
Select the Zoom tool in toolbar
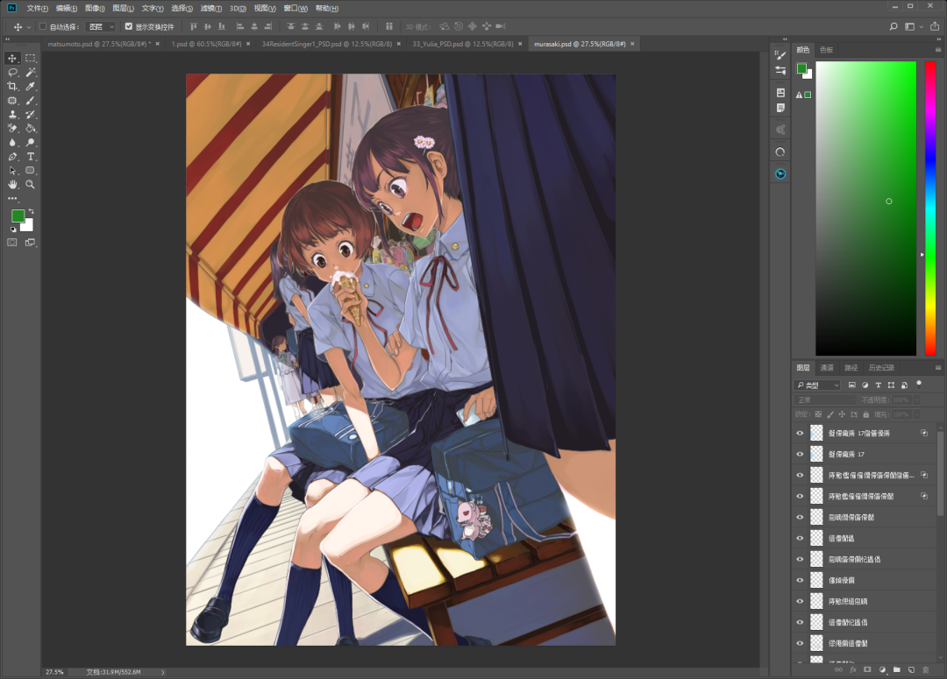click(x=31, y=185)
